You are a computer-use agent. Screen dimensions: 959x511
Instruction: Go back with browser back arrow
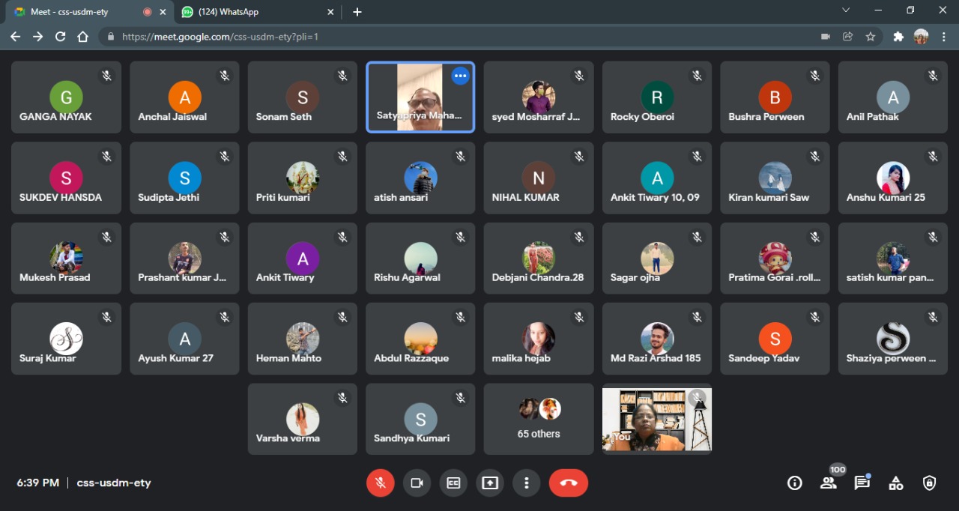click(x=16, y=36)
